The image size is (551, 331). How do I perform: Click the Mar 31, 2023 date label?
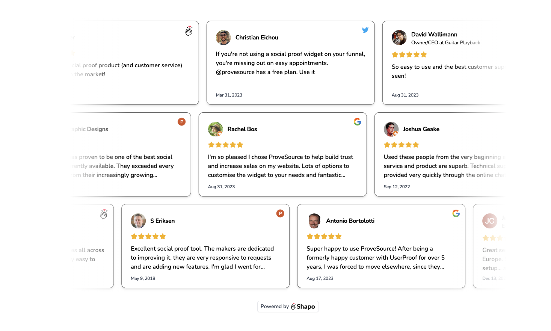(x=229, y=95)
